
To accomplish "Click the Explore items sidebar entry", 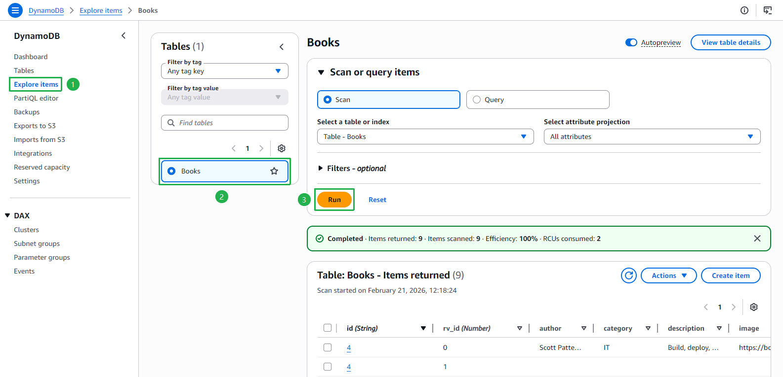I will tap(36, 84).
